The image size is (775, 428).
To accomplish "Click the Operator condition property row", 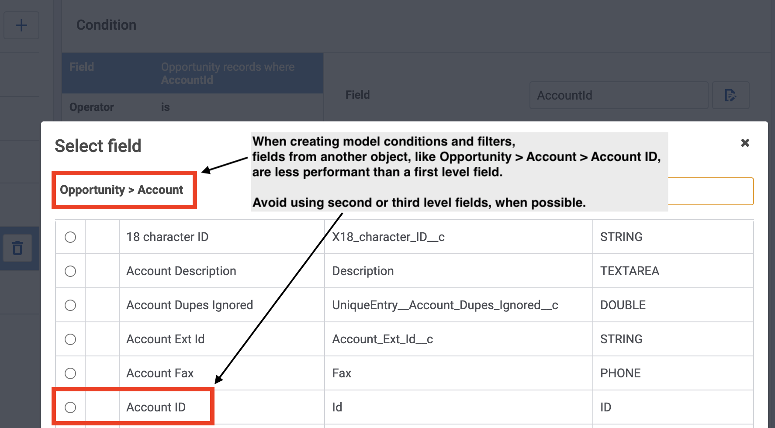I will pyautogui.click(x=192, y=107).
